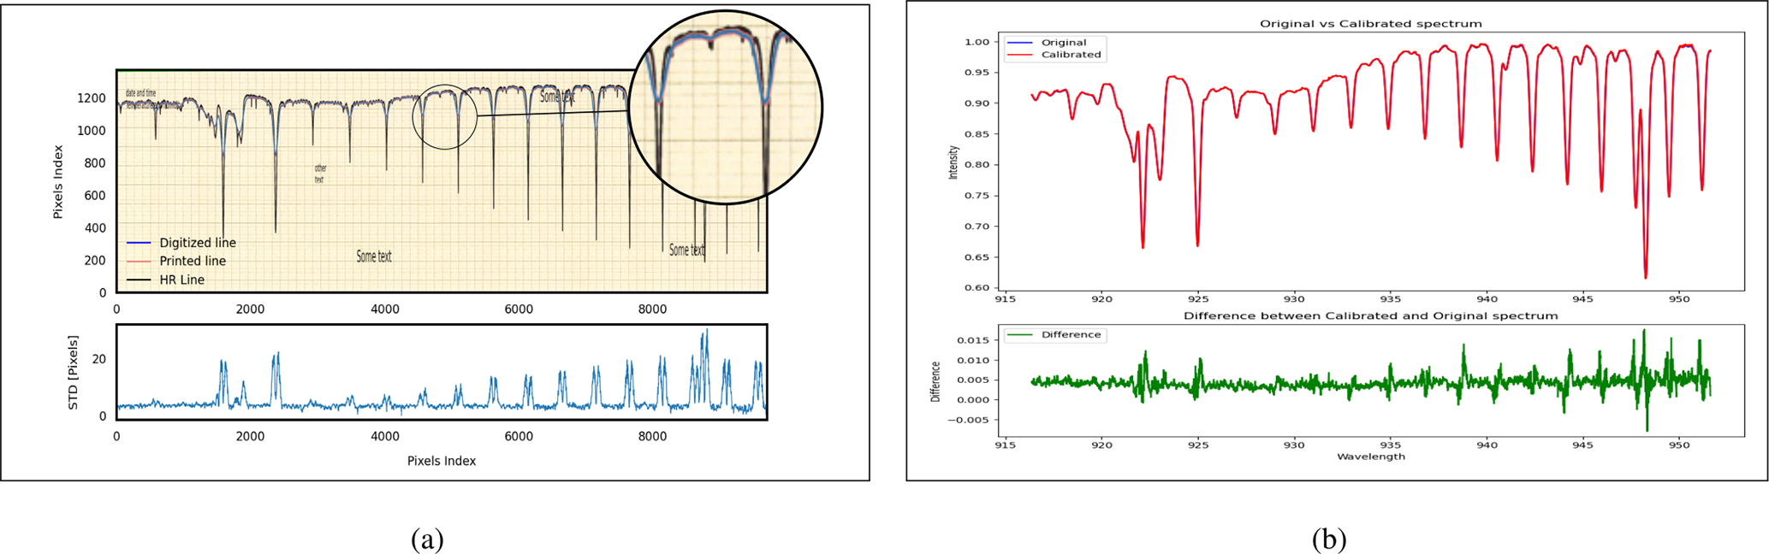Click the vertical Intensity axis label
1769x554 pixels.
[x=953, y=162]
